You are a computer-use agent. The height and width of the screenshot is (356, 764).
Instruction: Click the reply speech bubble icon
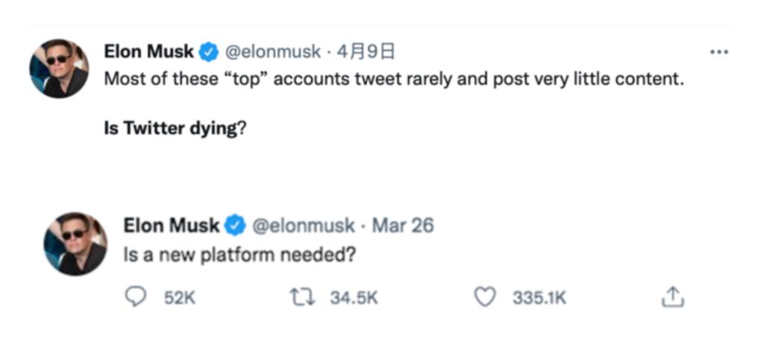[x=135, y=298]
